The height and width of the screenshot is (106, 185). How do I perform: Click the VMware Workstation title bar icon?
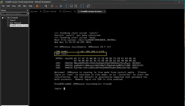tap(2, 2)
